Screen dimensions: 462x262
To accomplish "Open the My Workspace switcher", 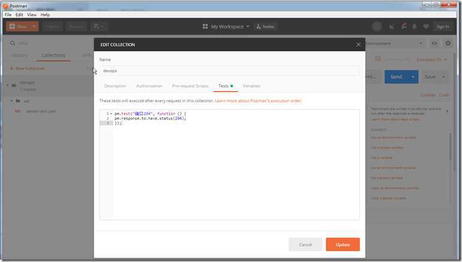I will (230, 26).
